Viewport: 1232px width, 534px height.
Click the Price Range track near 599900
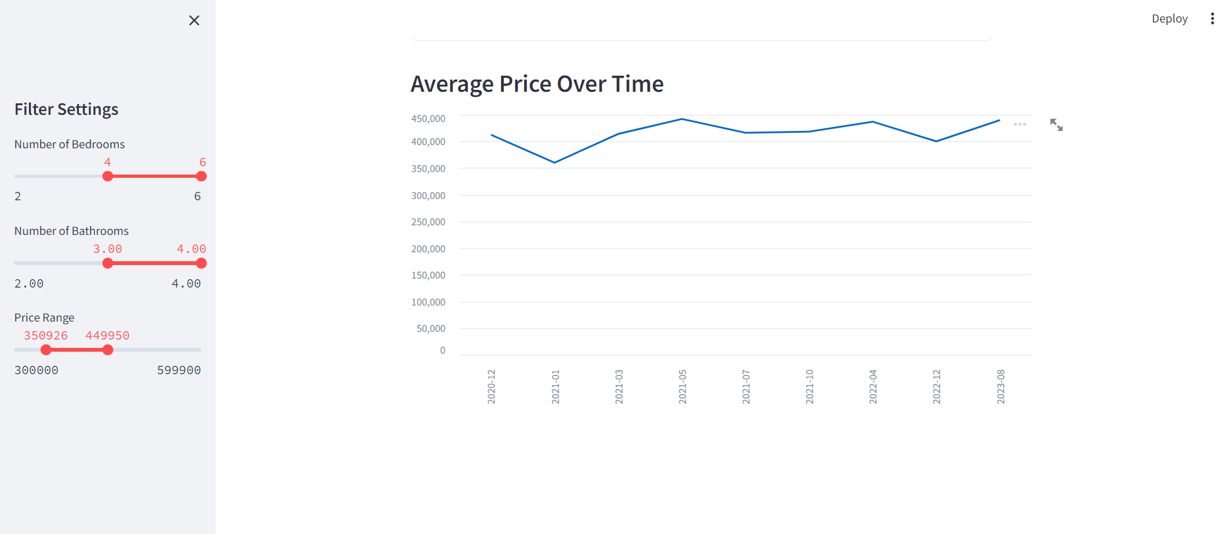pyautogui.click(x=193, y=350)
